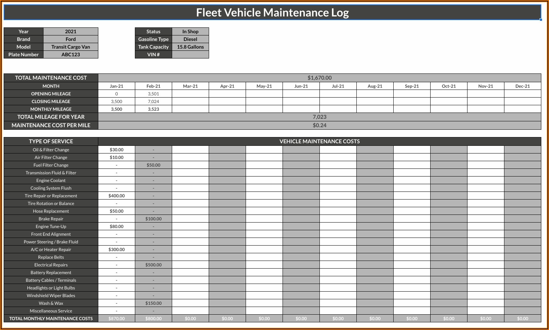Click the Mar-21 column header
The image size is (549, 330).
tap(190, 86)
